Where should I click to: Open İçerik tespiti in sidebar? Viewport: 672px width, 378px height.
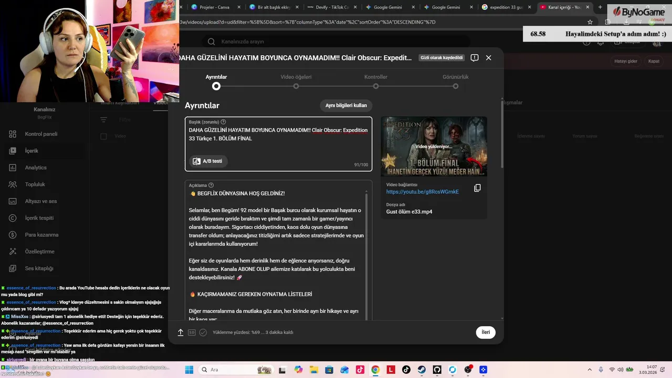coord(45,218)
